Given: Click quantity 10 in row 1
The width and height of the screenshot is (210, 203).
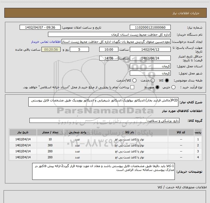Looking at the screenshot, I should 50,140.
